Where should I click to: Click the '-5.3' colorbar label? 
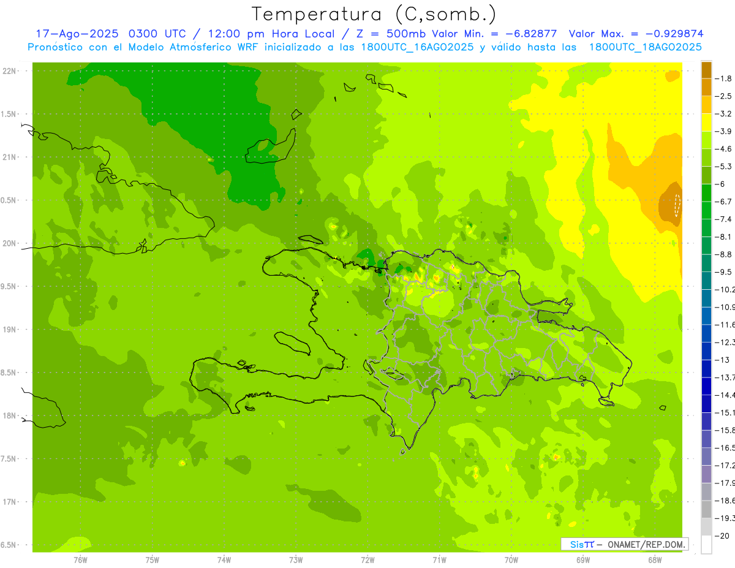(x=723, y=167)
